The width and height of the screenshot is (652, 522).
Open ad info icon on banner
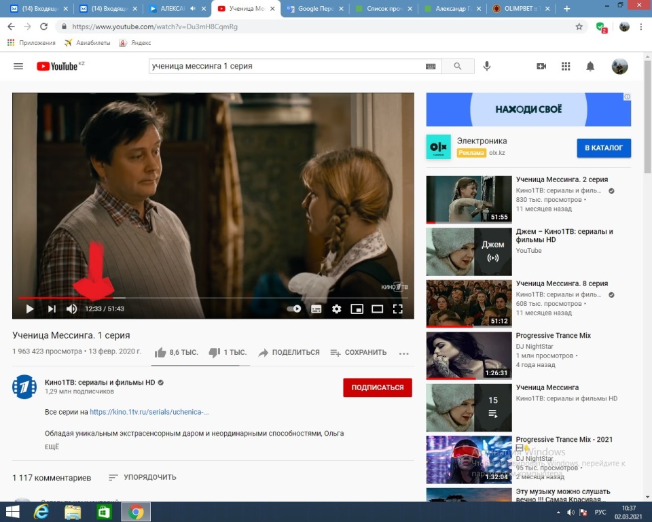(x=627, y=97)
